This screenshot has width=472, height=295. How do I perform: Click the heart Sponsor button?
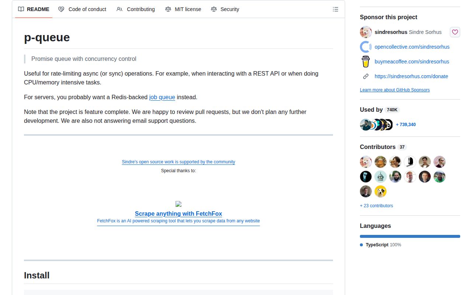[455, 32]
